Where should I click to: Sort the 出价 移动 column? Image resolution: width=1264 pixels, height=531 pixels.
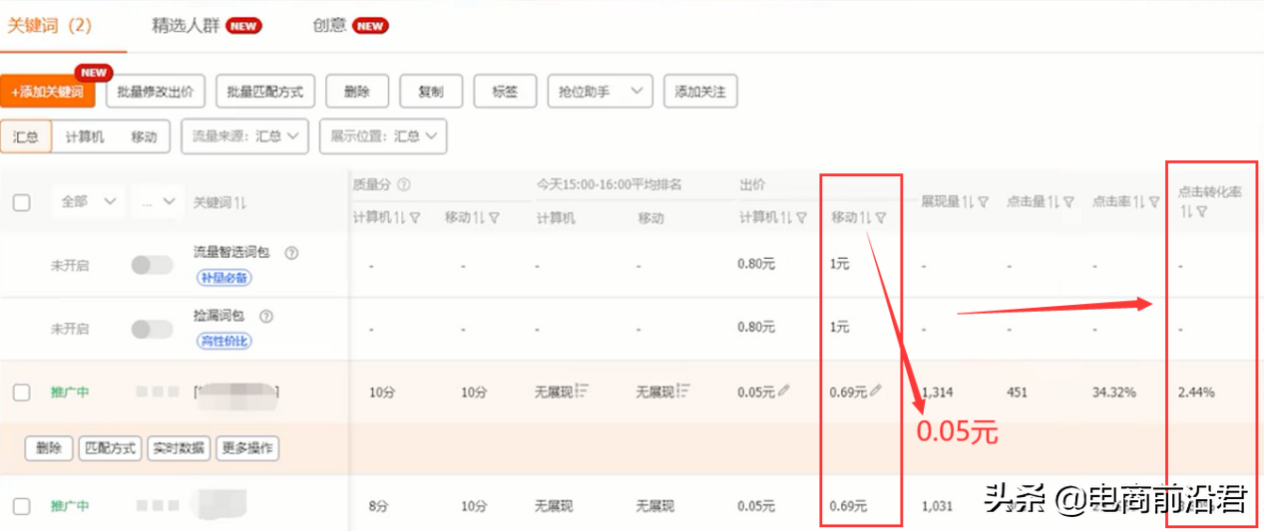point(866,217)
